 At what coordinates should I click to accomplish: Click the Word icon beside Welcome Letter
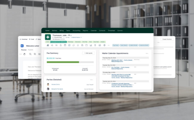coord(22,46)
